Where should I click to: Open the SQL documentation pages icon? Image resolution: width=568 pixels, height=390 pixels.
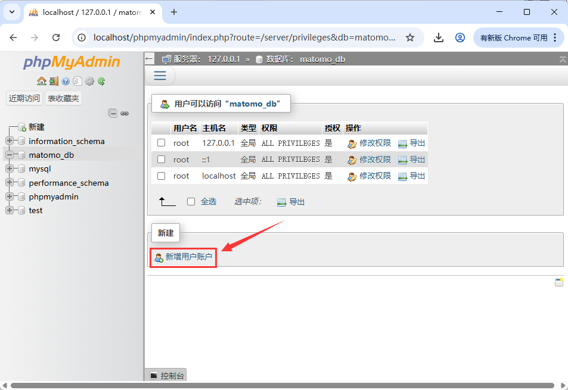click(77, 81)
